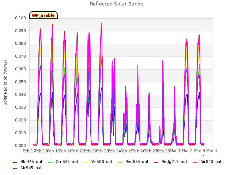Click the blue Blu475_out legend color line
234x175 pixels.
(x=15, y=162)
